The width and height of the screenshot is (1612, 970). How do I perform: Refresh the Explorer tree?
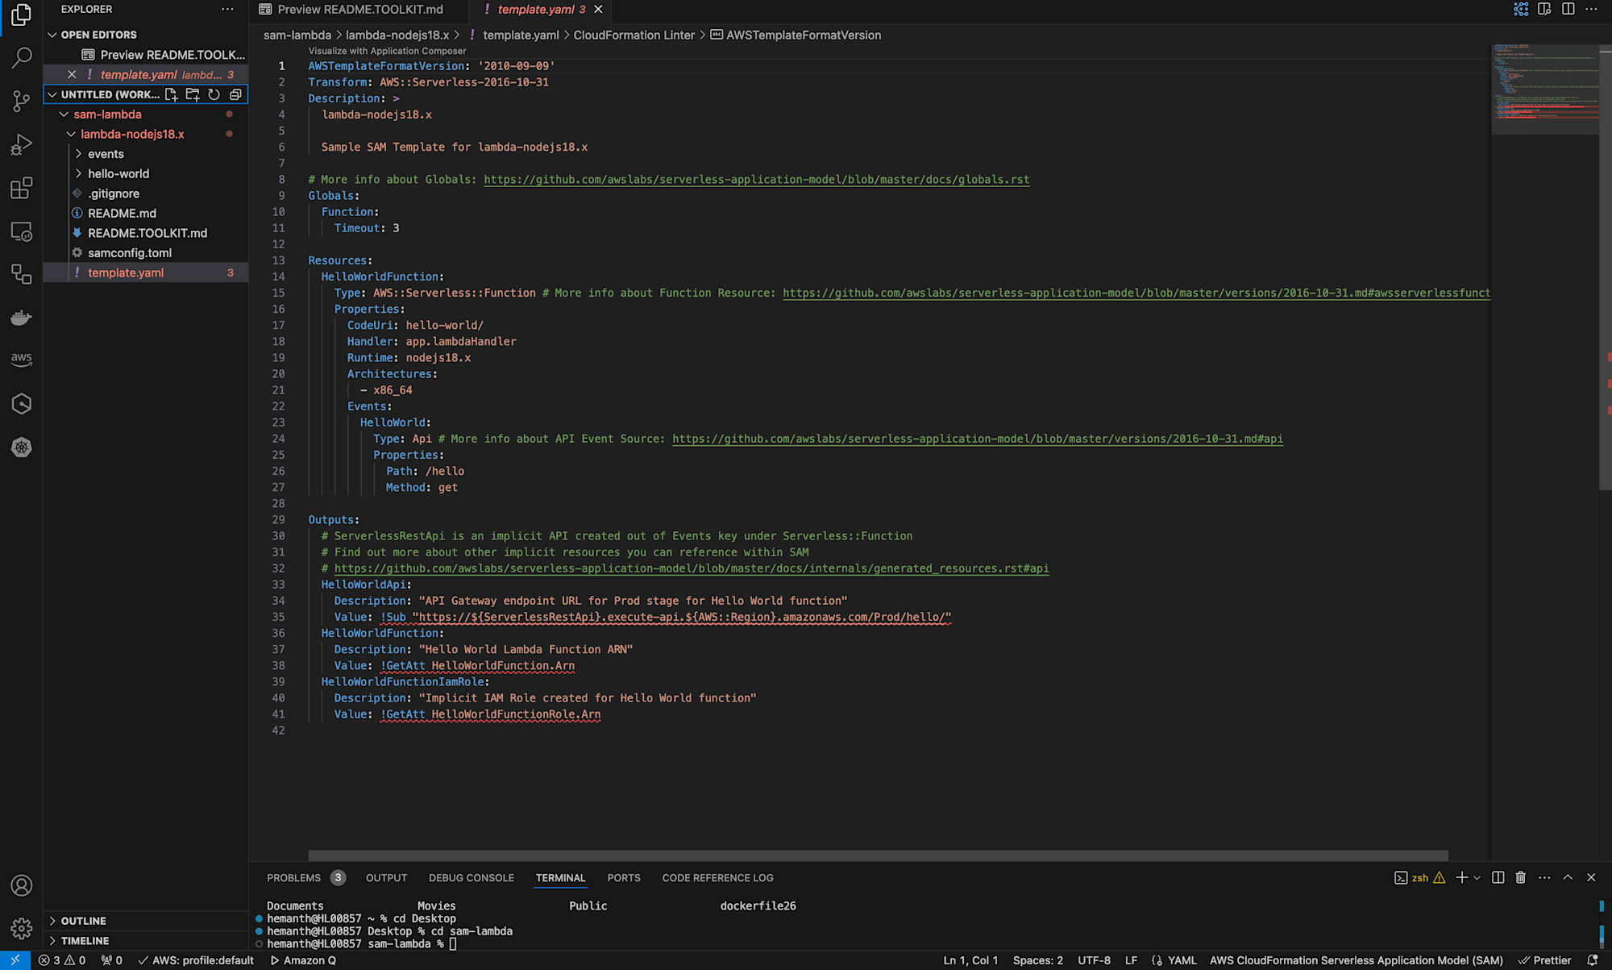214,94
